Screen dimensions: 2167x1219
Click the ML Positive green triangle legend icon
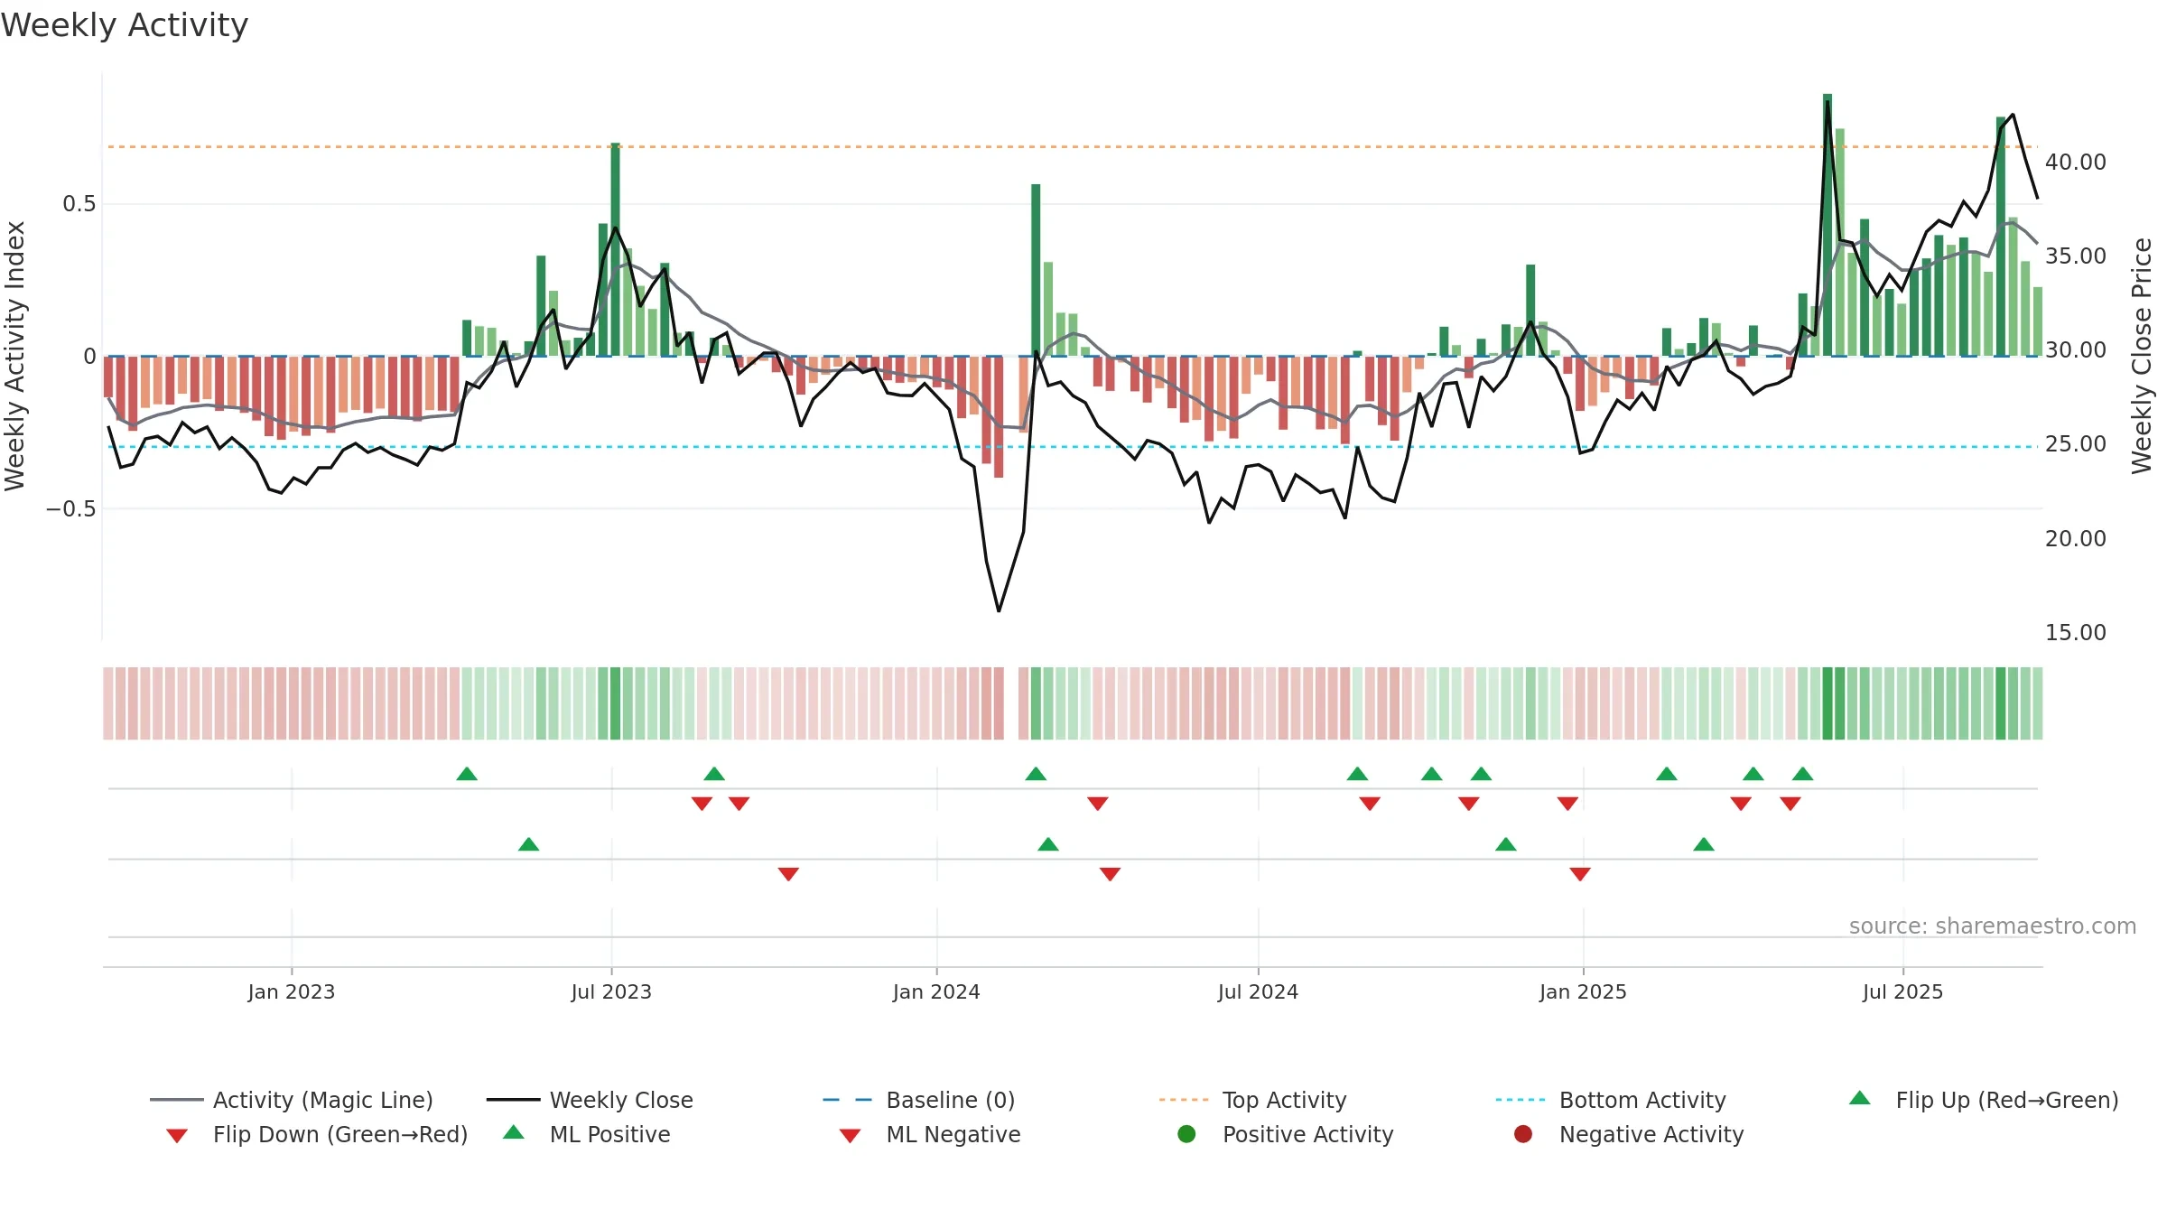pyautogui.click(x=514, y=1132)
